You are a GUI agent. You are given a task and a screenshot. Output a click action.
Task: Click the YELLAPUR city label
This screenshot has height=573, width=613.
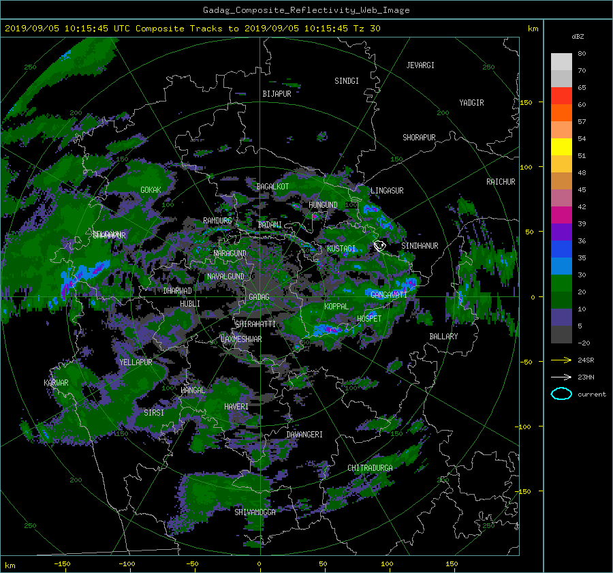136,362
